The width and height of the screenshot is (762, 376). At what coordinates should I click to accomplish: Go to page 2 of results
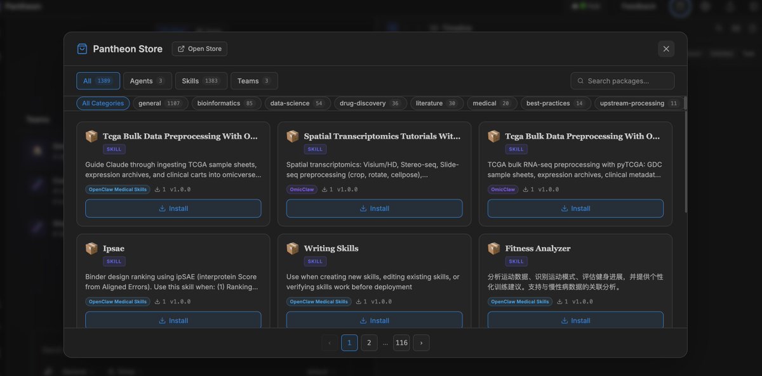(x=370, y=343)
